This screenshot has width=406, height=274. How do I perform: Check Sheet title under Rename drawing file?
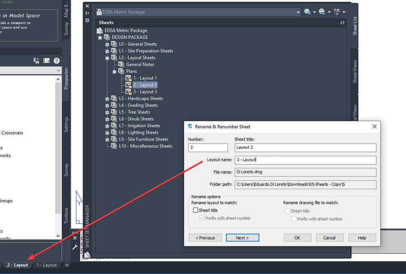[287, 211]
